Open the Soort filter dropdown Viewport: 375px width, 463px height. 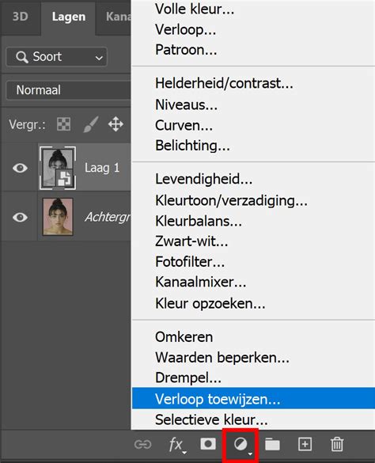(57, 57)
